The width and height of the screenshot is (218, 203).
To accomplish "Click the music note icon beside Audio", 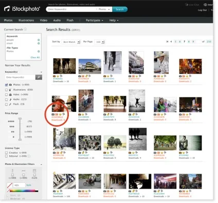I will pyautogui.click(x=10, y=99).
